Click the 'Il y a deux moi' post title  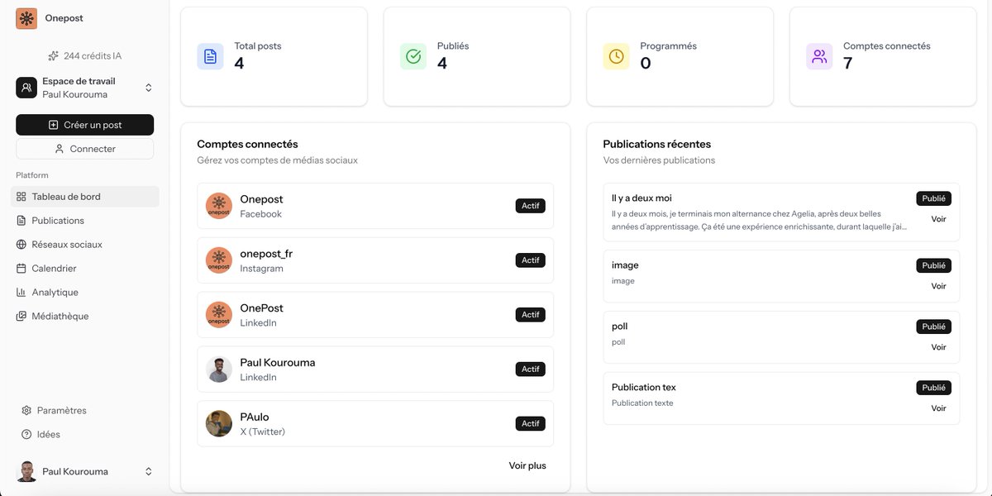tap(641, 198)
